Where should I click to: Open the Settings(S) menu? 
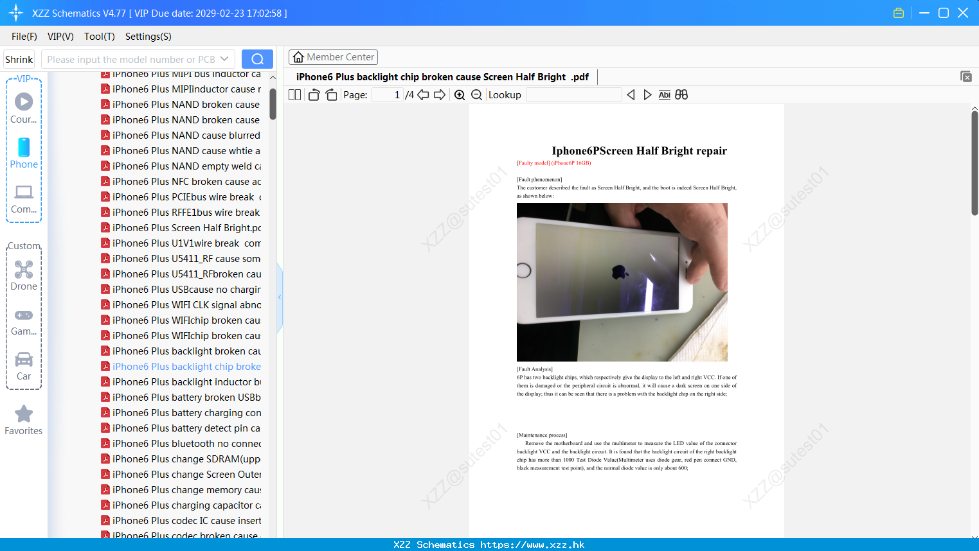(148, 37)
